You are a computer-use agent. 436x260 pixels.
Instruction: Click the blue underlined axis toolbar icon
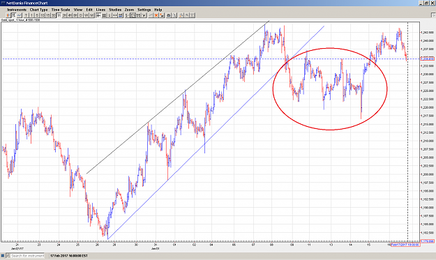coord(121,15)
